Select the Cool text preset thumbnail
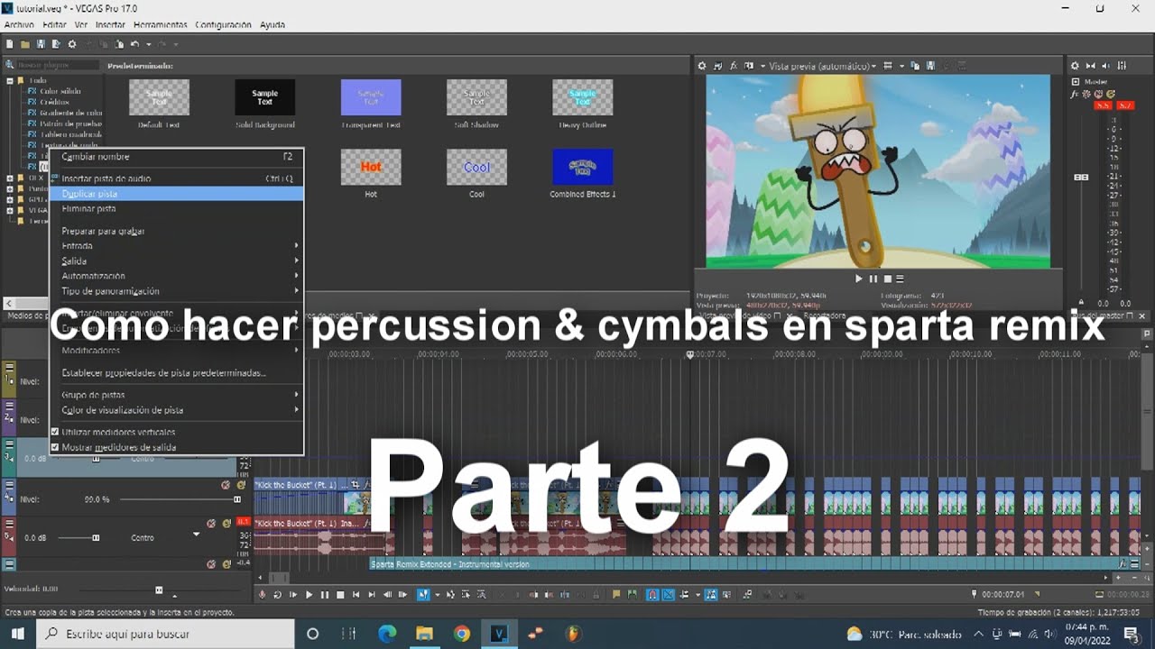This screenshot has width=1155, height=649. point(476,167)
